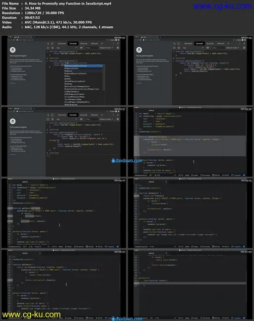This screenshot has height=321, width=254.
Task: Open Default levels dropdown in the 00:01:45 frame
Action: click(233, 48)
